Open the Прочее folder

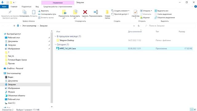tap(11, 64)
